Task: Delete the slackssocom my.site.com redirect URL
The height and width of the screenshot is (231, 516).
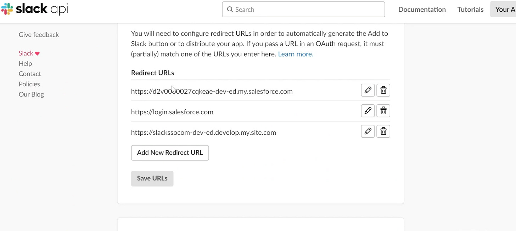Action: click(383, 131)
